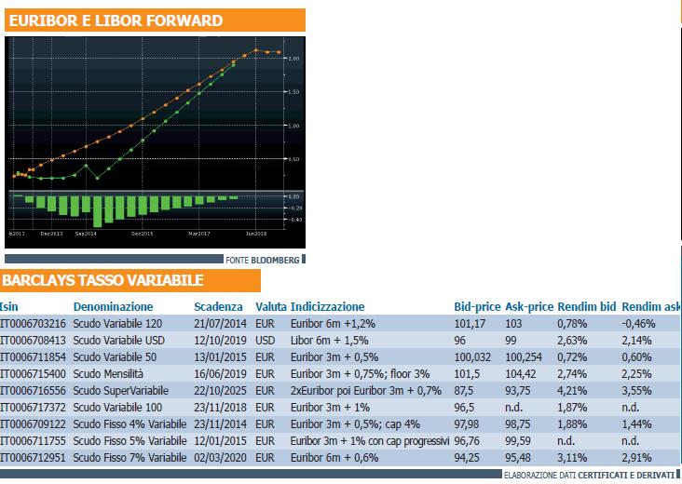This screenshot has height=484, width=682.
Task: Click ISIN IT0006708413
Action: coord(33,340)
